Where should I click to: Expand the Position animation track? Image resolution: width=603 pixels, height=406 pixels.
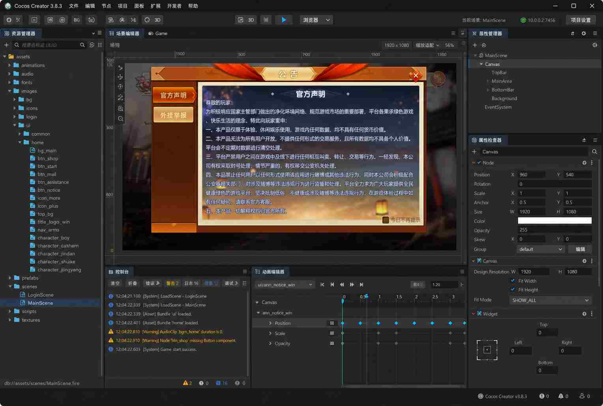click(270, 323)
